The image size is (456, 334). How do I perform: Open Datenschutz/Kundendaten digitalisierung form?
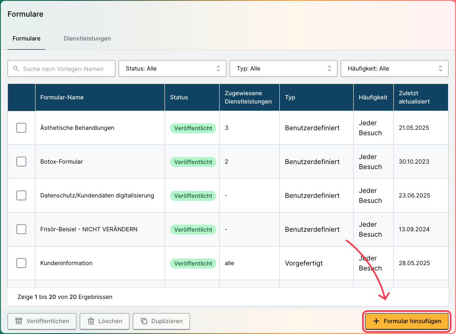[97, 195]
